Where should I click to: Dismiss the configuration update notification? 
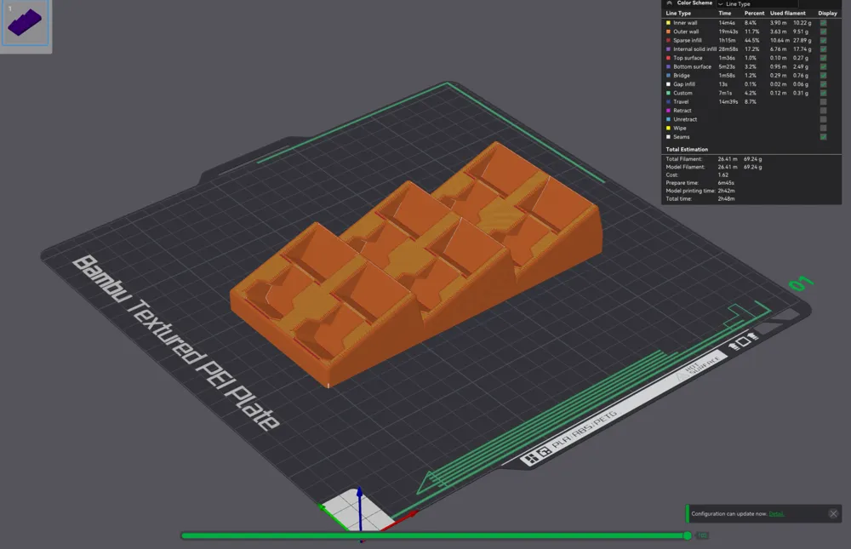[834, 514]
